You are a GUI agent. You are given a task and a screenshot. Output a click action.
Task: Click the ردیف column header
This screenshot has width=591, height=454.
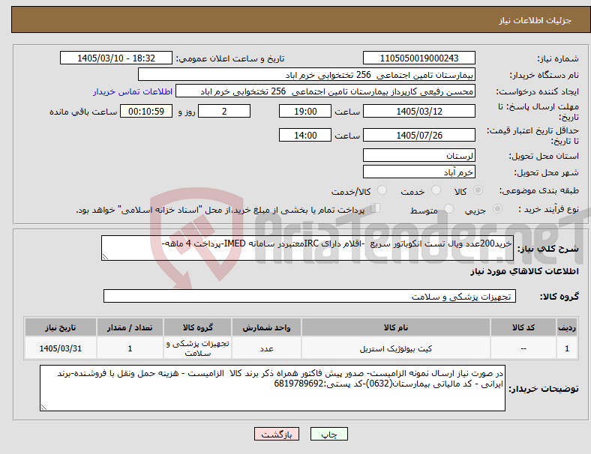point(566,327)
